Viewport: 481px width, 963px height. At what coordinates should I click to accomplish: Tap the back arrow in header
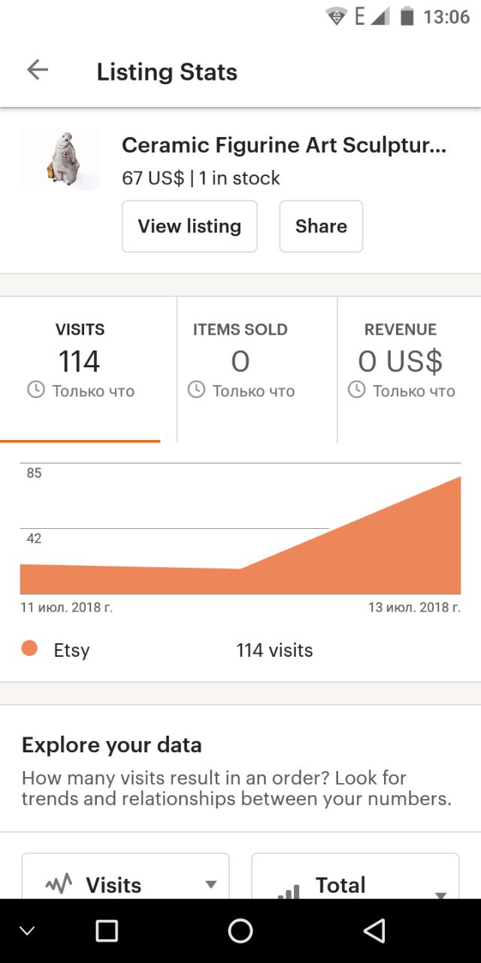coord(37,71)
